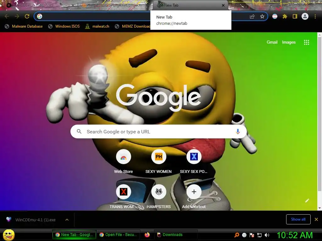Click the vertical scrollbar down arrow
322x241 pixels.
[319, 208]
